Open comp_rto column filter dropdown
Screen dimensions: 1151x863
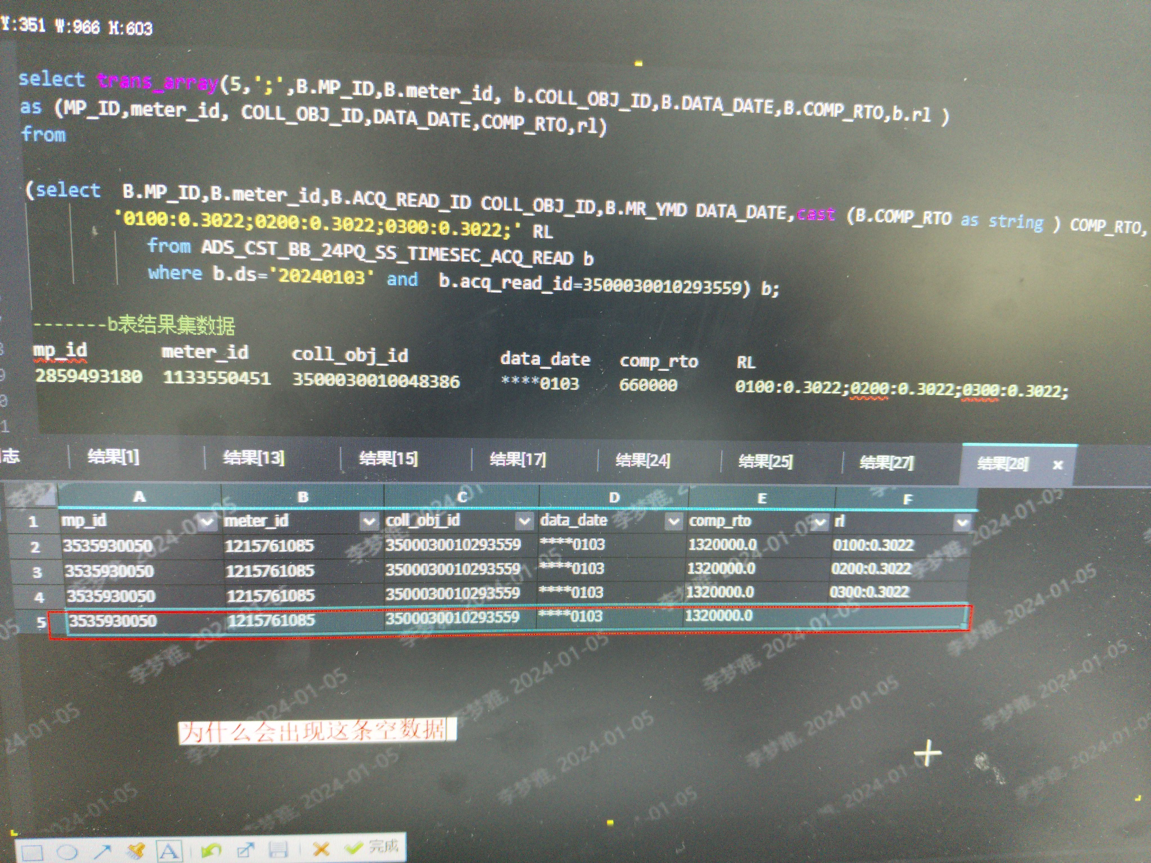click(x=820, y=522)
